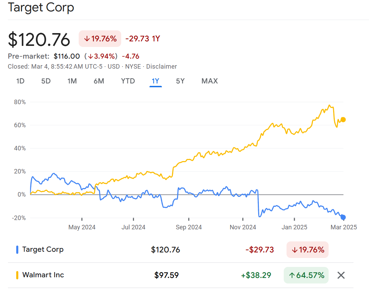The height and width of the screenshot is (289, 369).
Task: Switch to the 5D time range
Action: [46, 81]
